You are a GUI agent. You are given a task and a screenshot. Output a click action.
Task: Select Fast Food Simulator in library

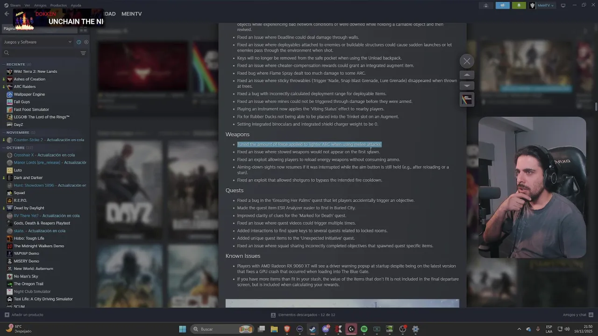coord(31,110)
